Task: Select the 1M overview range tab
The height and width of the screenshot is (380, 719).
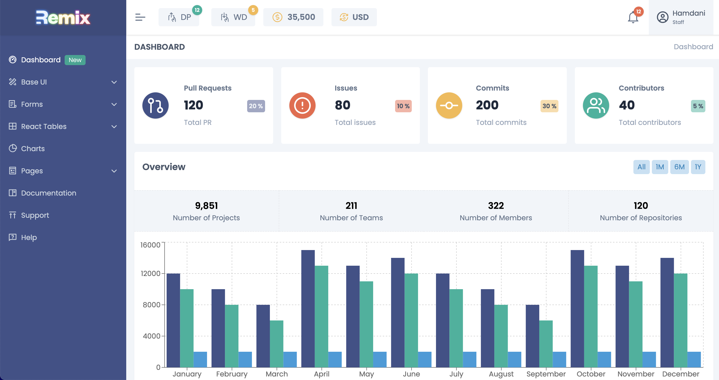Action: [660, 167]
